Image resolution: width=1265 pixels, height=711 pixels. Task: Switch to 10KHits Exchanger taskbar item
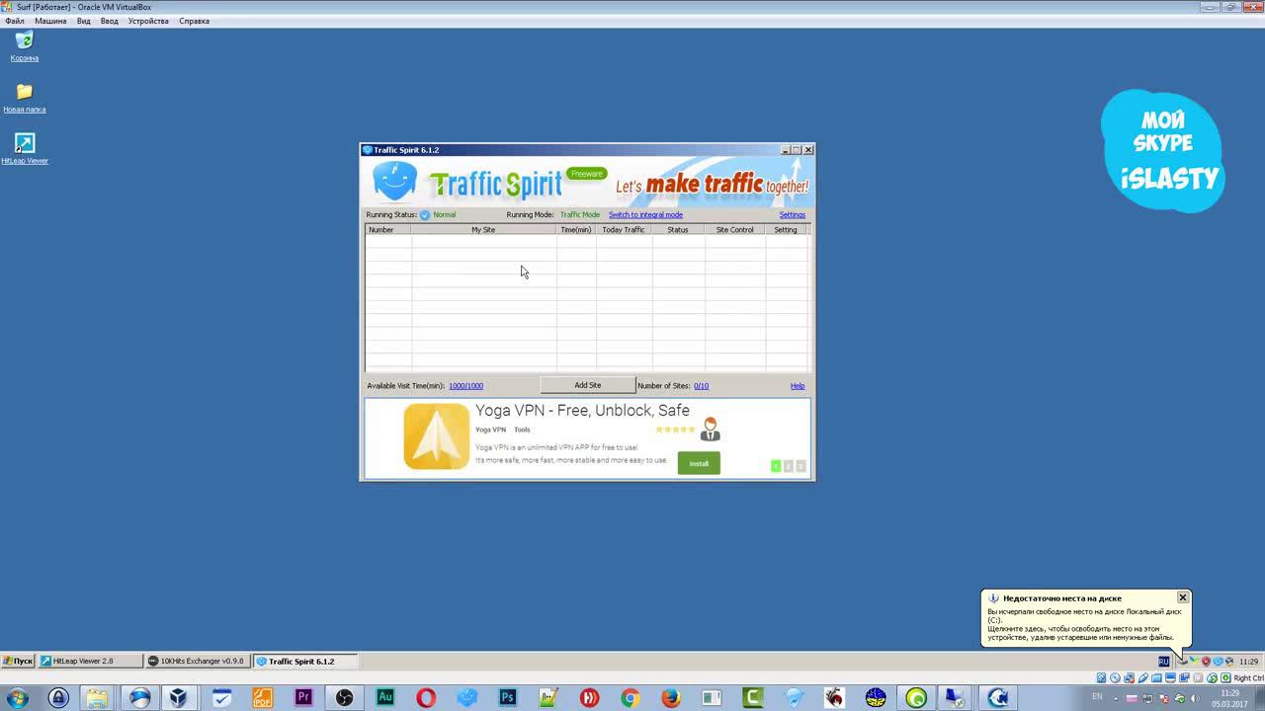point(198,661)
